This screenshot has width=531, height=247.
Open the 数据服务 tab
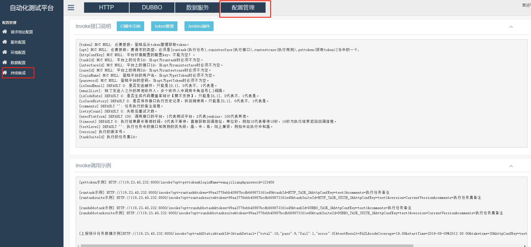(198, 7)
